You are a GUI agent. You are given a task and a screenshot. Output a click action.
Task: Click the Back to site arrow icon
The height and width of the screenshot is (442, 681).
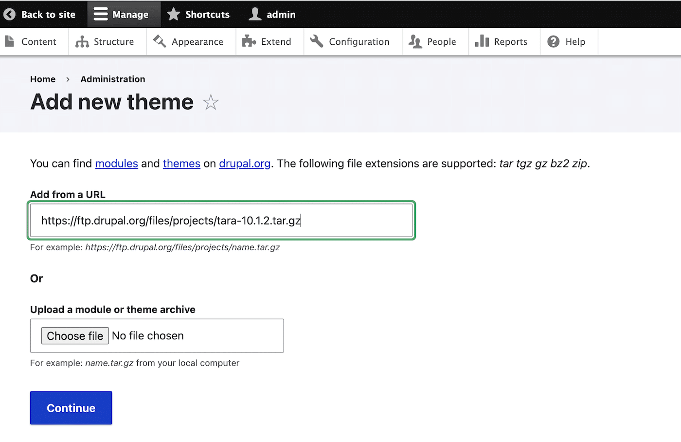[x=10, y=14]
